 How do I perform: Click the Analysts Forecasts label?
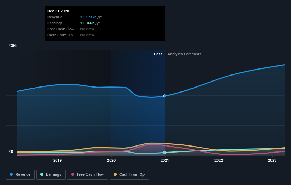point(184,54)
